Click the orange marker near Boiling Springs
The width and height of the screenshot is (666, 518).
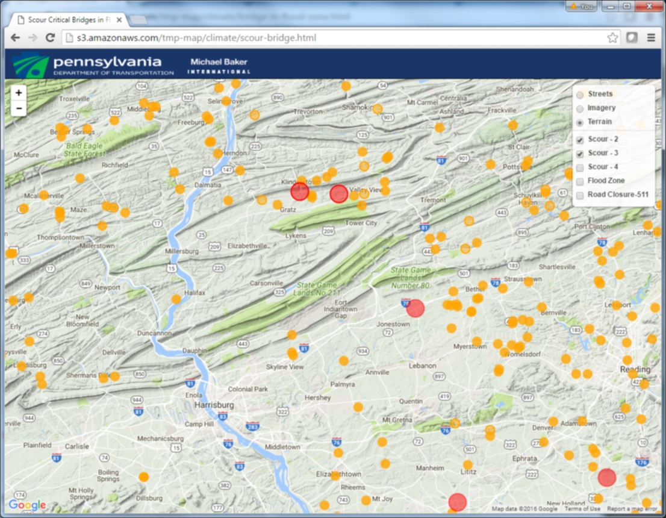click(x=144, y=477)
